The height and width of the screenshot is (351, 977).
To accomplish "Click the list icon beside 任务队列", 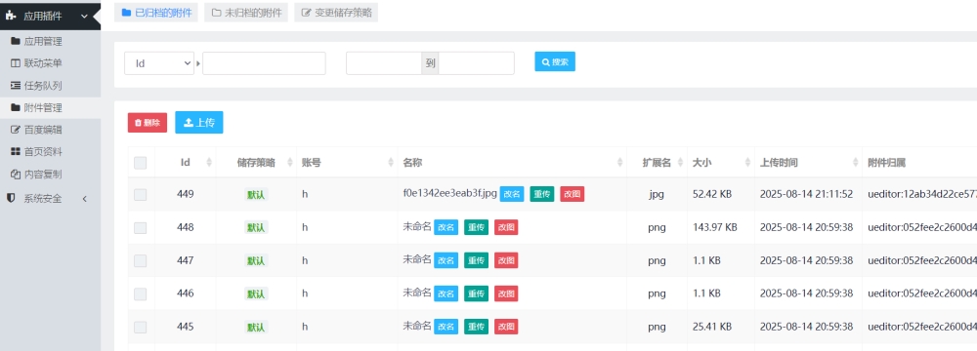I will 16,86.
